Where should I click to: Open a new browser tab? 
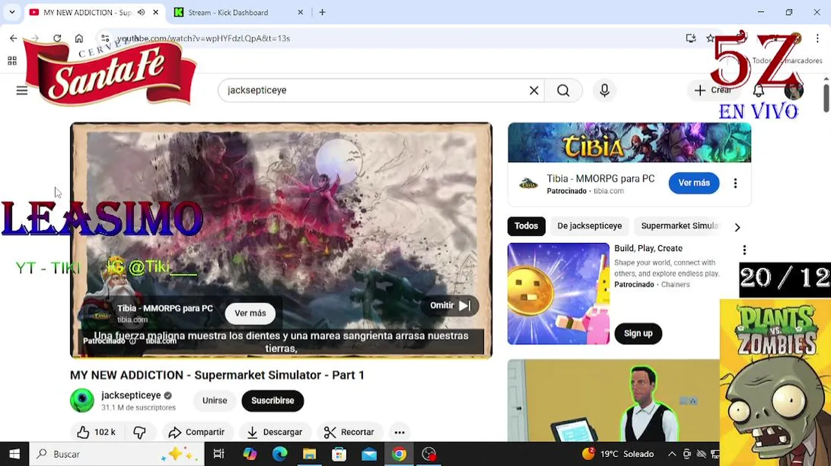[x=322, y=12]
